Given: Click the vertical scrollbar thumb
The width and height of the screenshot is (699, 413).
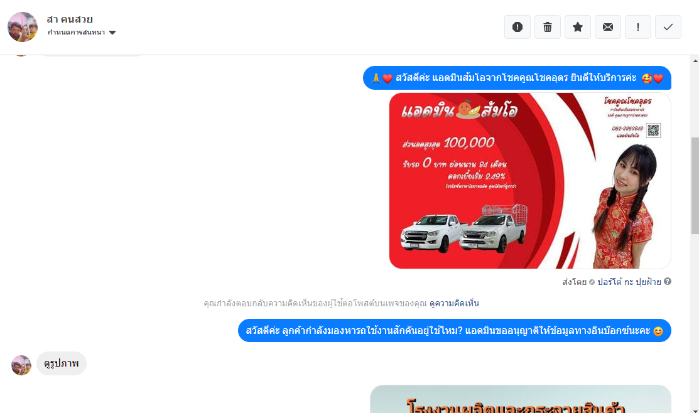Looking at the screenshot, I should [x=695, y=185].
